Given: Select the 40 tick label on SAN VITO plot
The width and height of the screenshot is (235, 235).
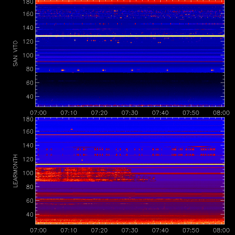Looking at the screenshot, I should click(30, 97).
